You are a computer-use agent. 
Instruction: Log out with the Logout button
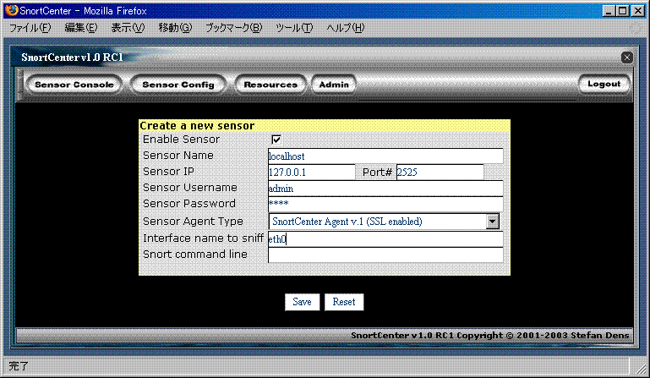[604, 85]
